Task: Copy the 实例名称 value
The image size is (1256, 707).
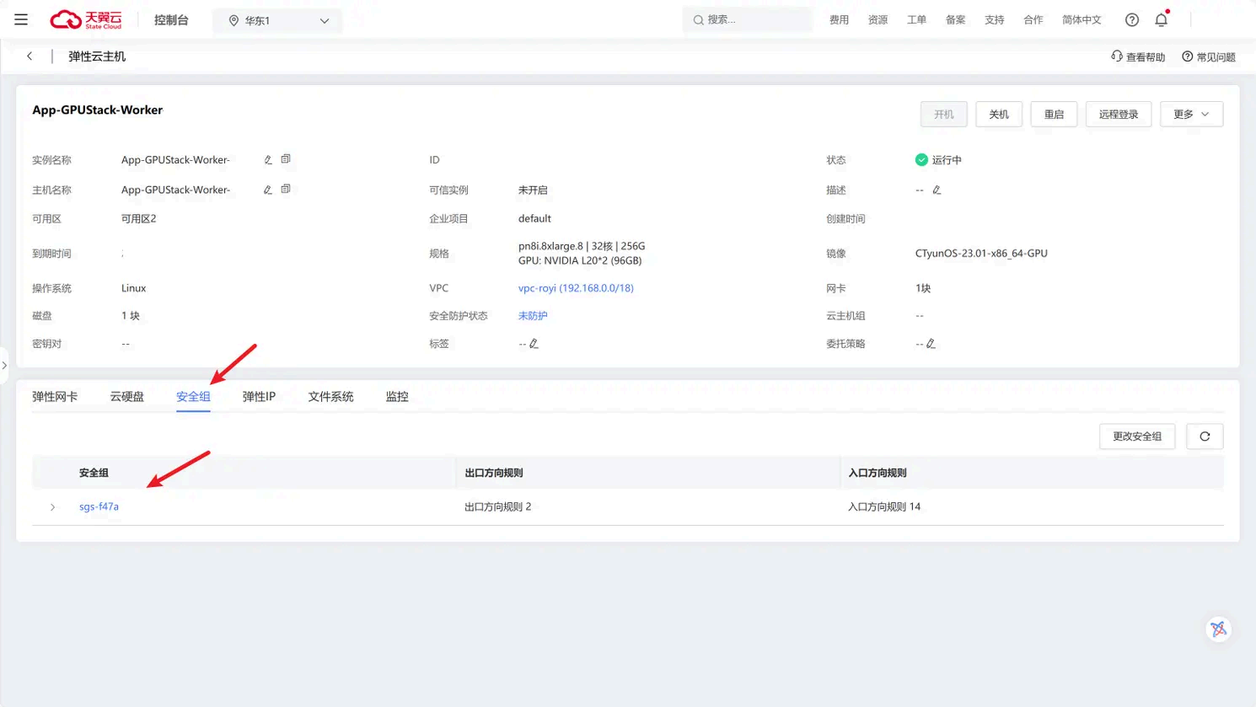Action: [286, 159]
